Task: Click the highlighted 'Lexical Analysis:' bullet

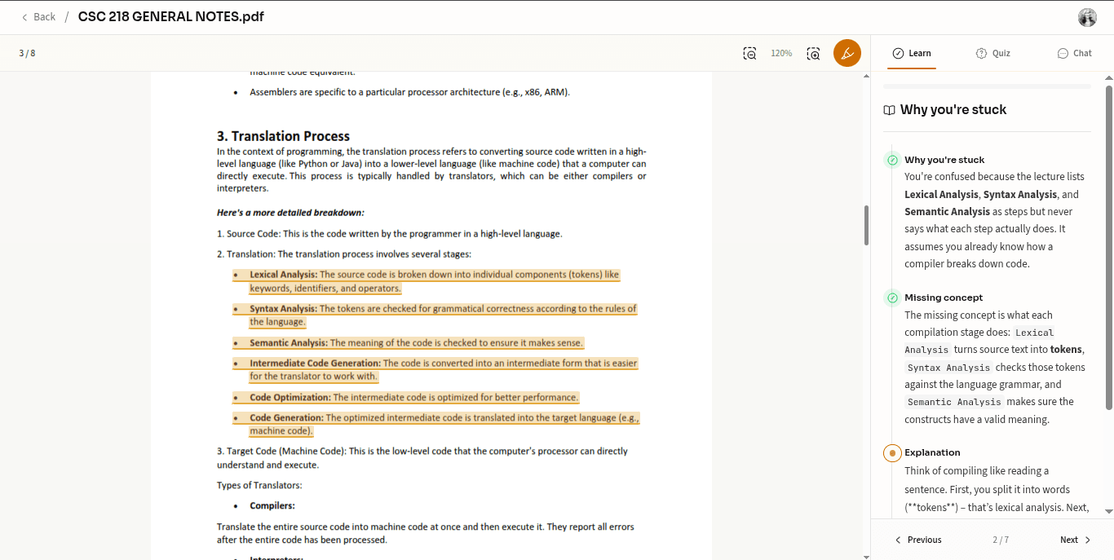Action: (x=426, y=281)
